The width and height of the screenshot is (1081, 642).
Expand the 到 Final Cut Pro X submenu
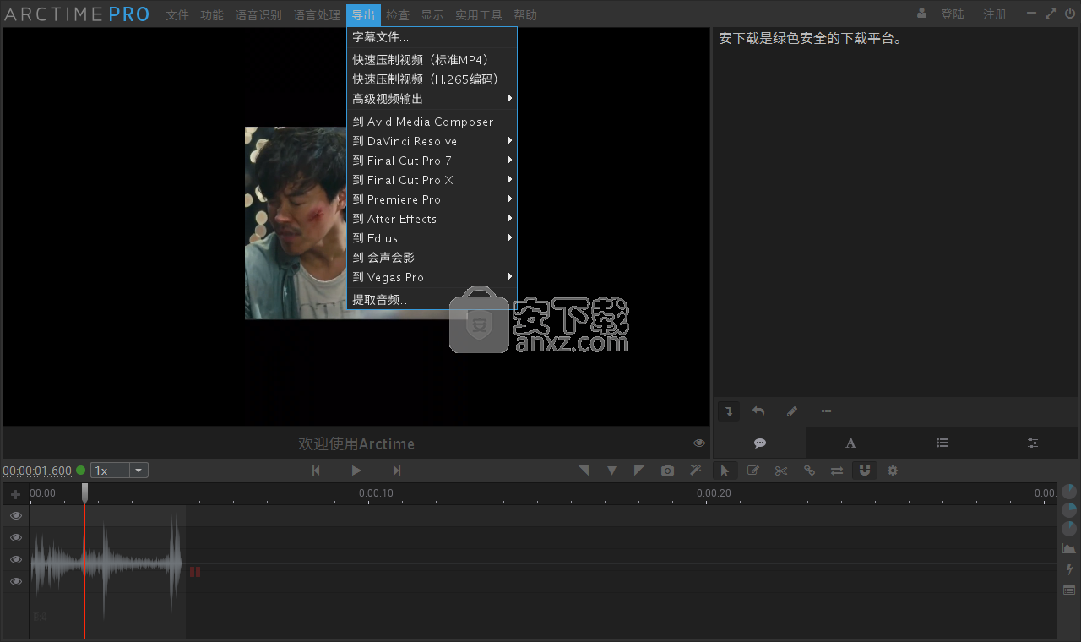click(x=432, y=180)
